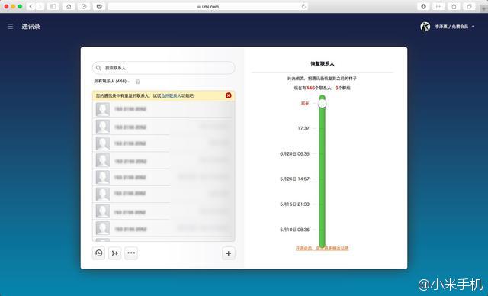Open the Safari share menu
The height and width of the screenshot is (296, 488).
(x=454, y=6)
